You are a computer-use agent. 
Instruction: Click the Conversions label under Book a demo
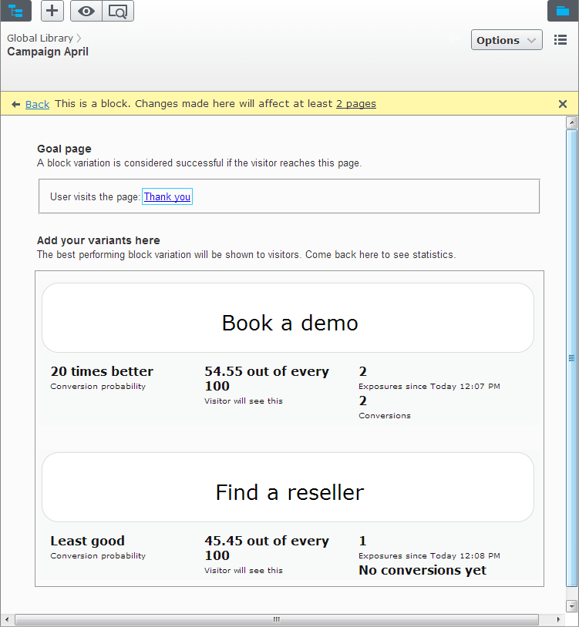(385, 416)
